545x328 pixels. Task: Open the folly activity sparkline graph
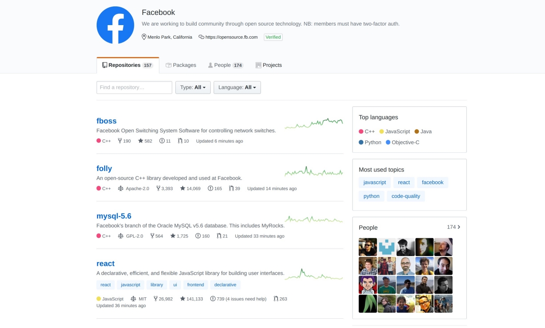314,171
